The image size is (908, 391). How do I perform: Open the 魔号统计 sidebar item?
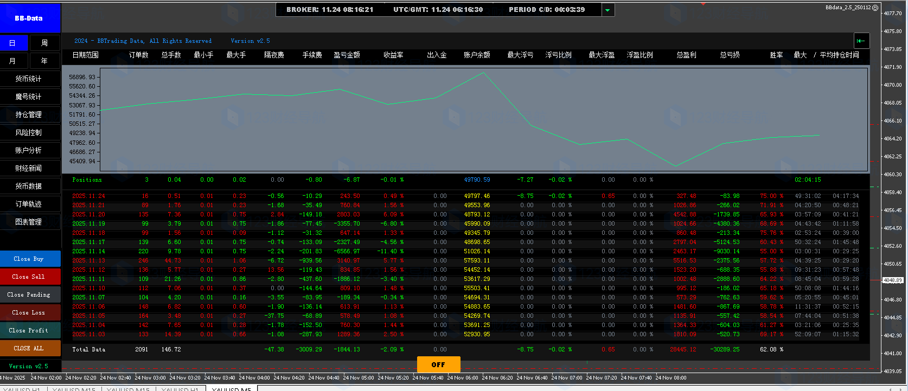tap(29, 97)
